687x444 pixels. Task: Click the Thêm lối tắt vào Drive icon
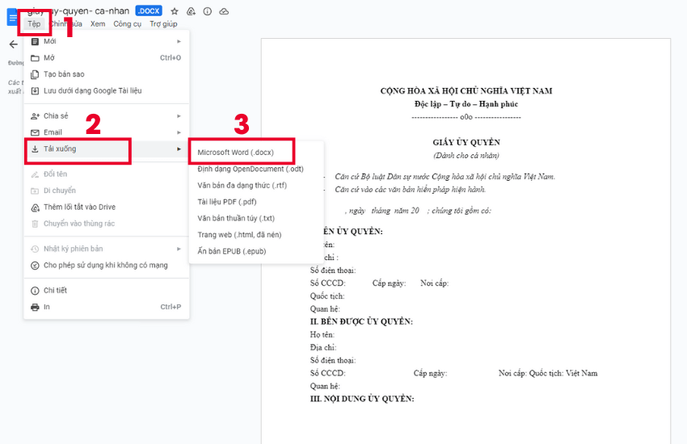(35, 207)
